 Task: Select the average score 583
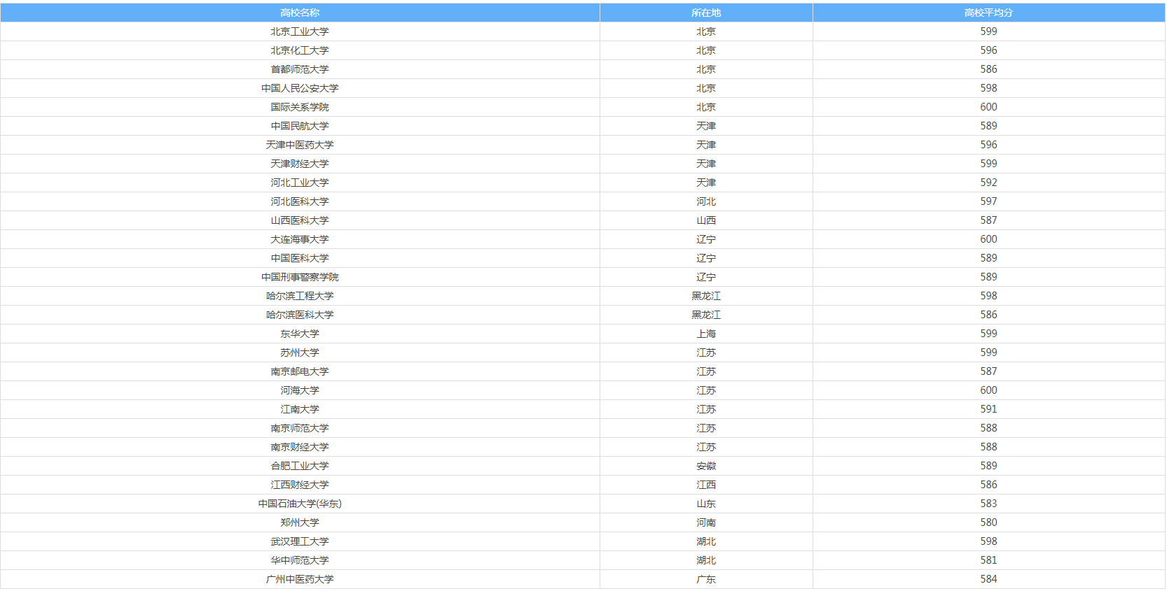[x=988, y=504]
